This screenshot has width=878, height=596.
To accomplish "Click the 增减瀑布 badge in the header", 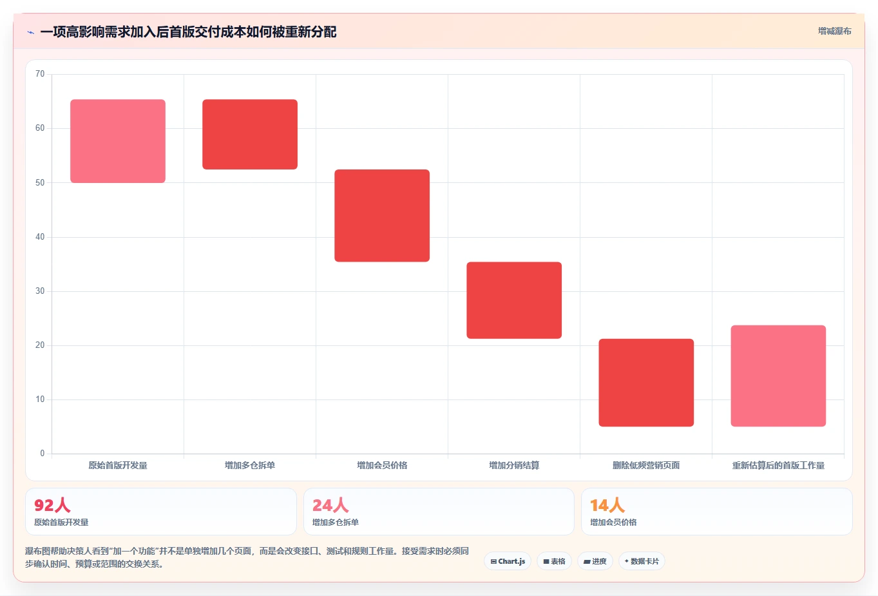I will [x=834, y=31].
